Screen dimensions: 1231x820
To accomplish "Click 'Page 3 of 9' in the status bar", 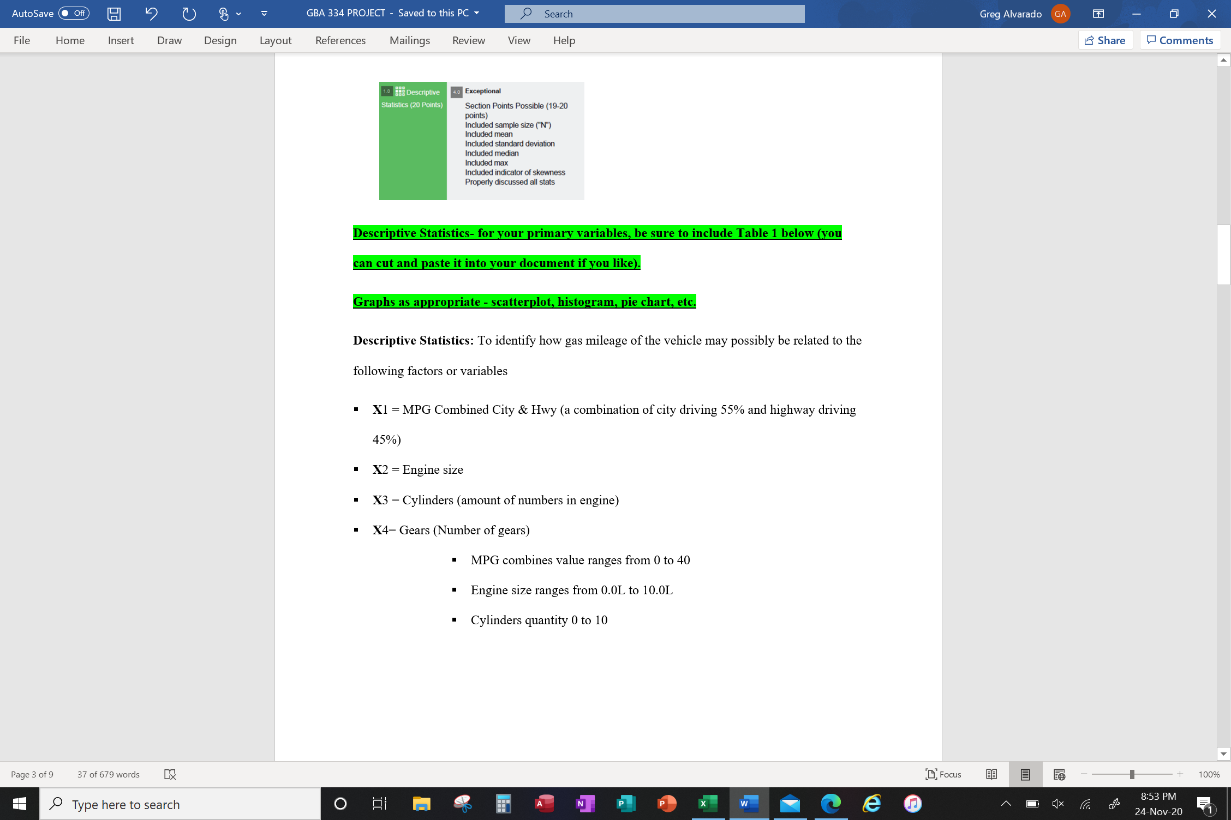I will [x=31, y=774].
